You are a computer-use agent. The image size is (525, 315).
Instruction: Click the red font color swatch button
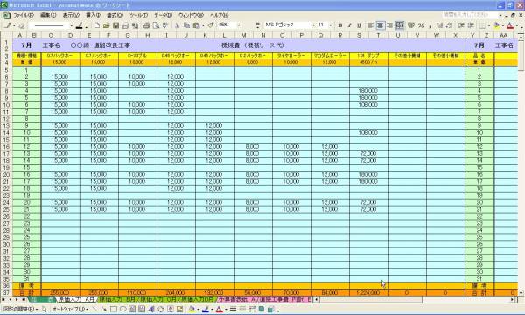(x=510, y=25)
